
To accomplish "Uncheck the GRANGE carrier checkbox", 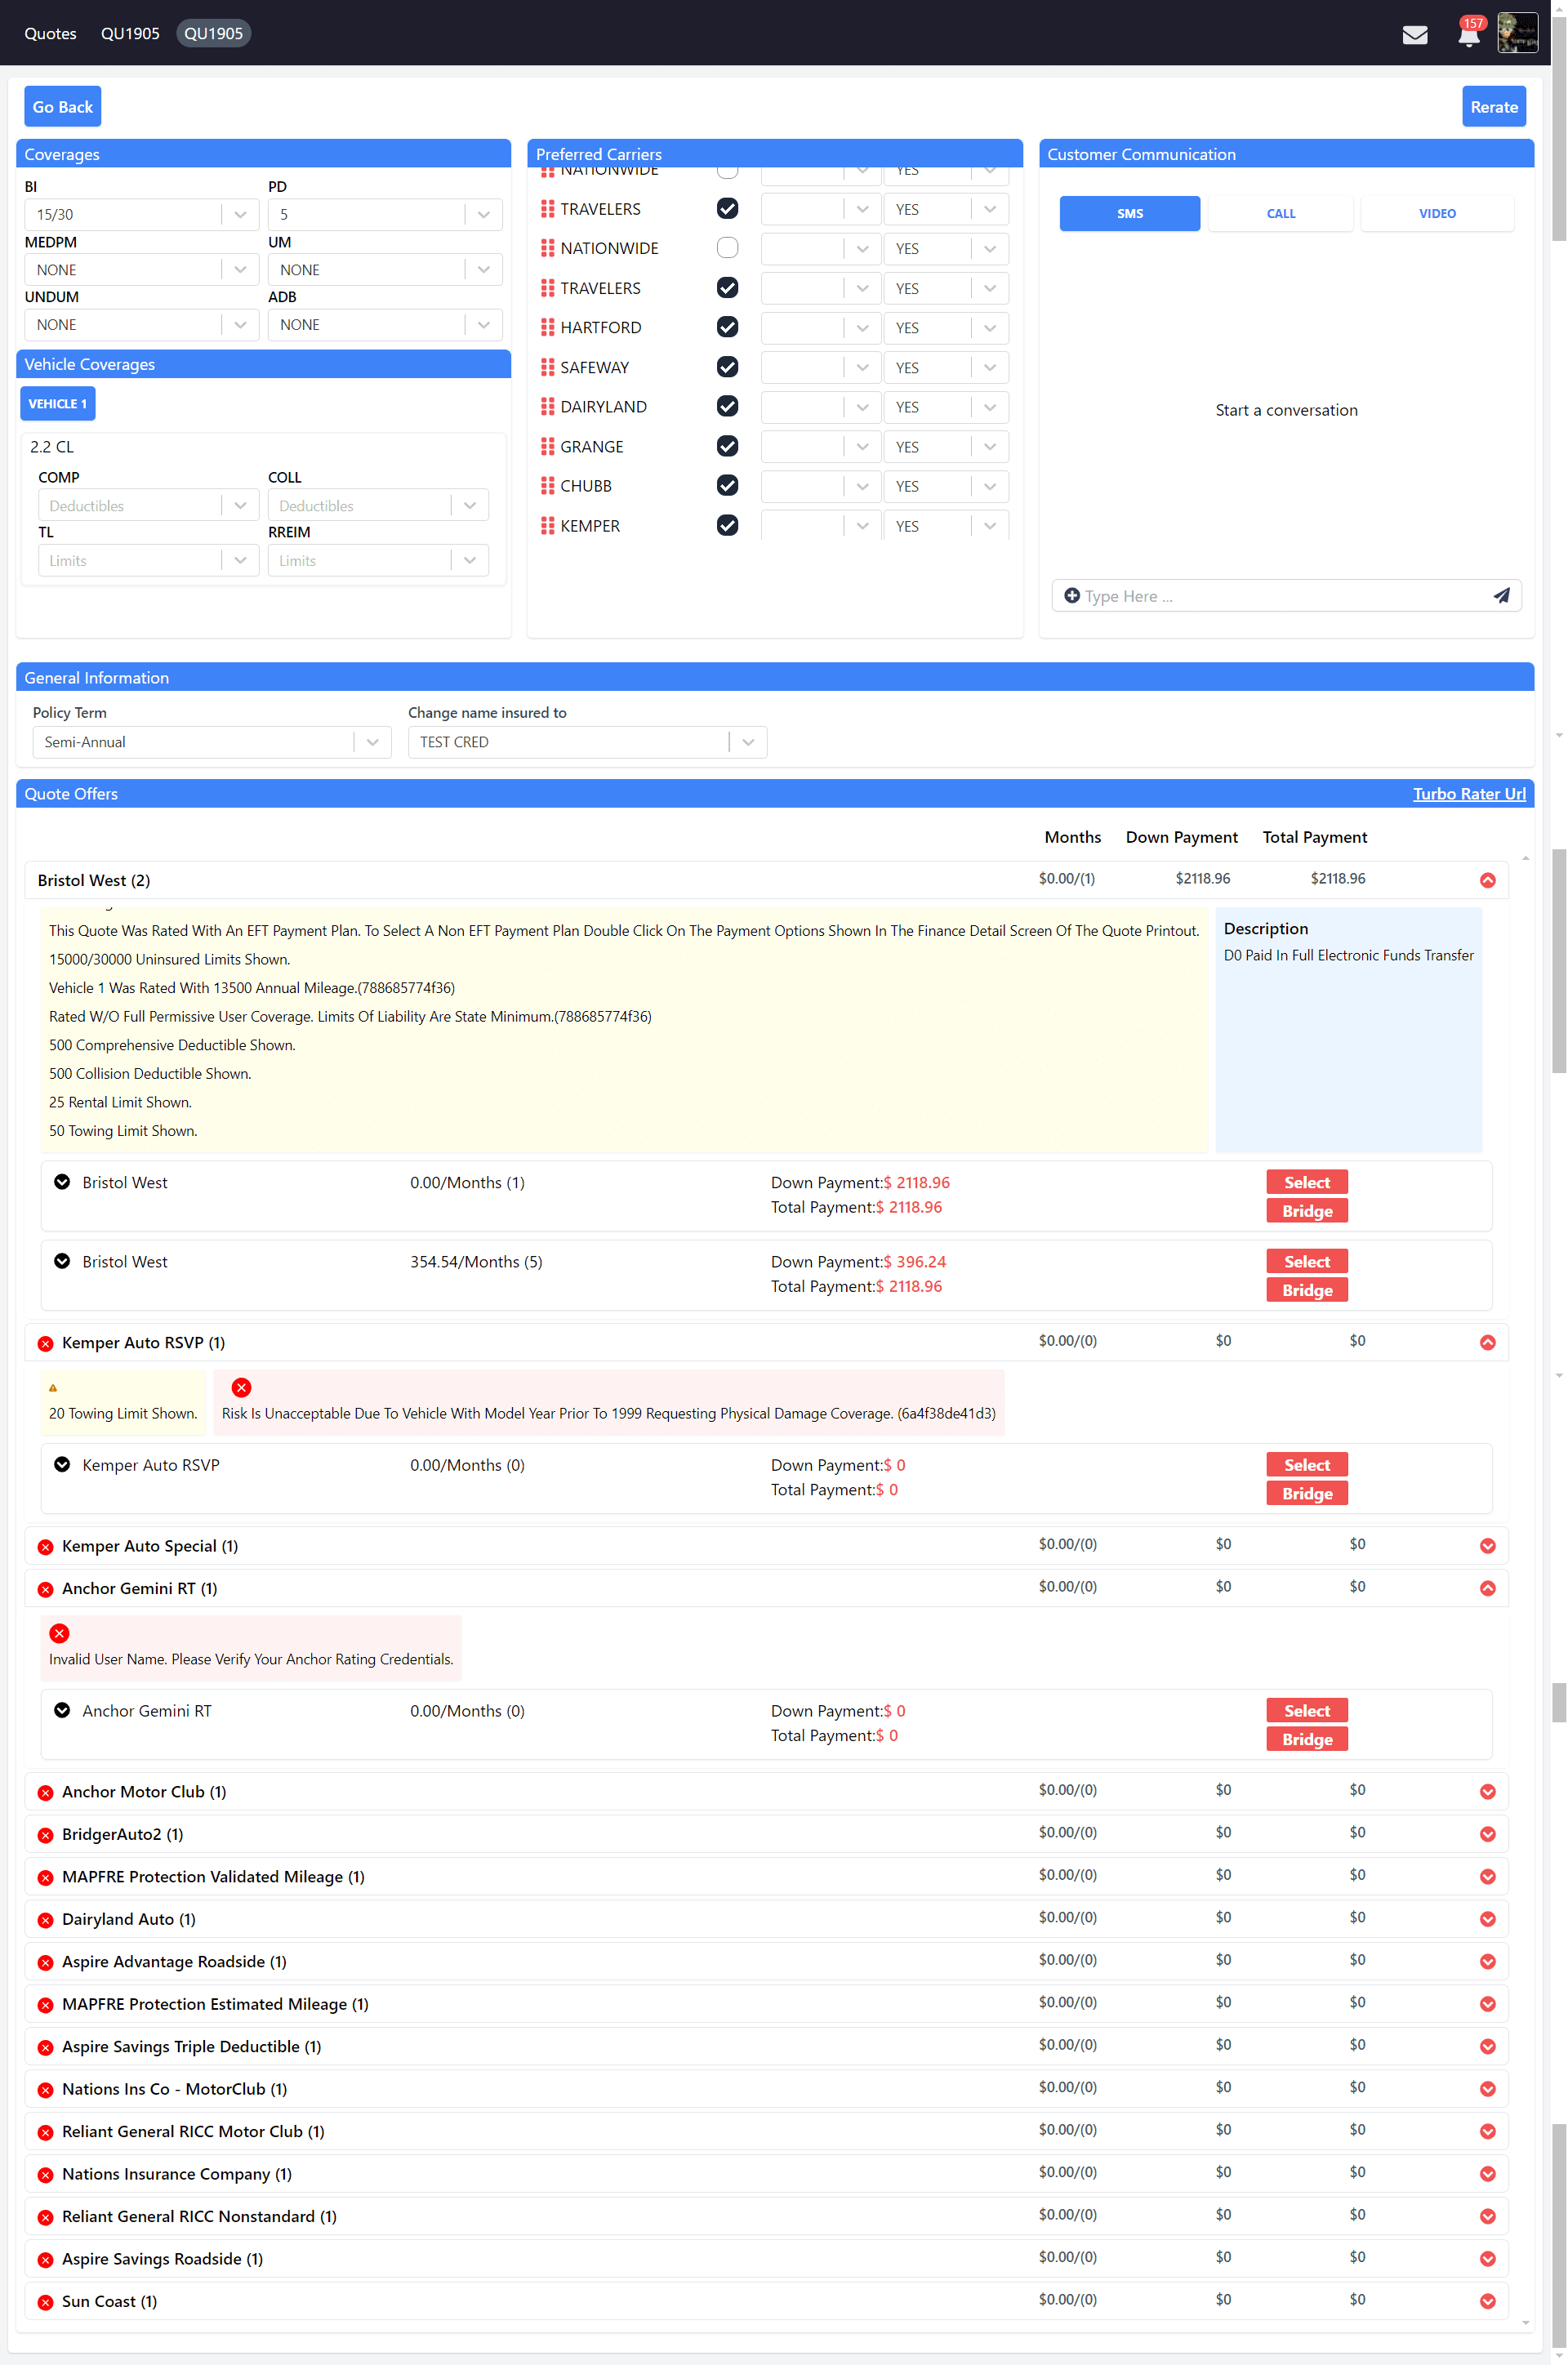I will [727, 446].
